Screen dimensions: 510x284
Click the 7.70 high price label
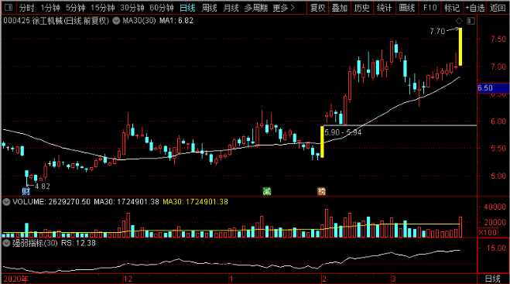coord(437,32)
